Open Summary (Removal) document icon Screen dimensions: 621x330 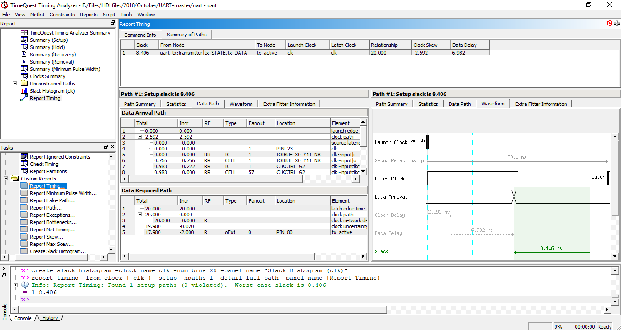click(x=25, y=62)
